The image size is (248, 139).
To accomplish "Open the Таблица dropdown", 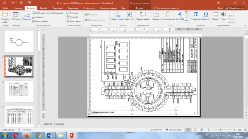I will tap(15, 20).
